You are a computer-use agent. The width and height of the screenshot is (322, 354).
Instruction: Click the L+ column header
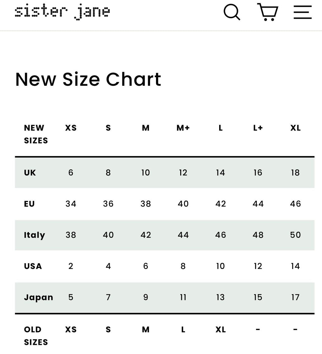tap(258, 128)
